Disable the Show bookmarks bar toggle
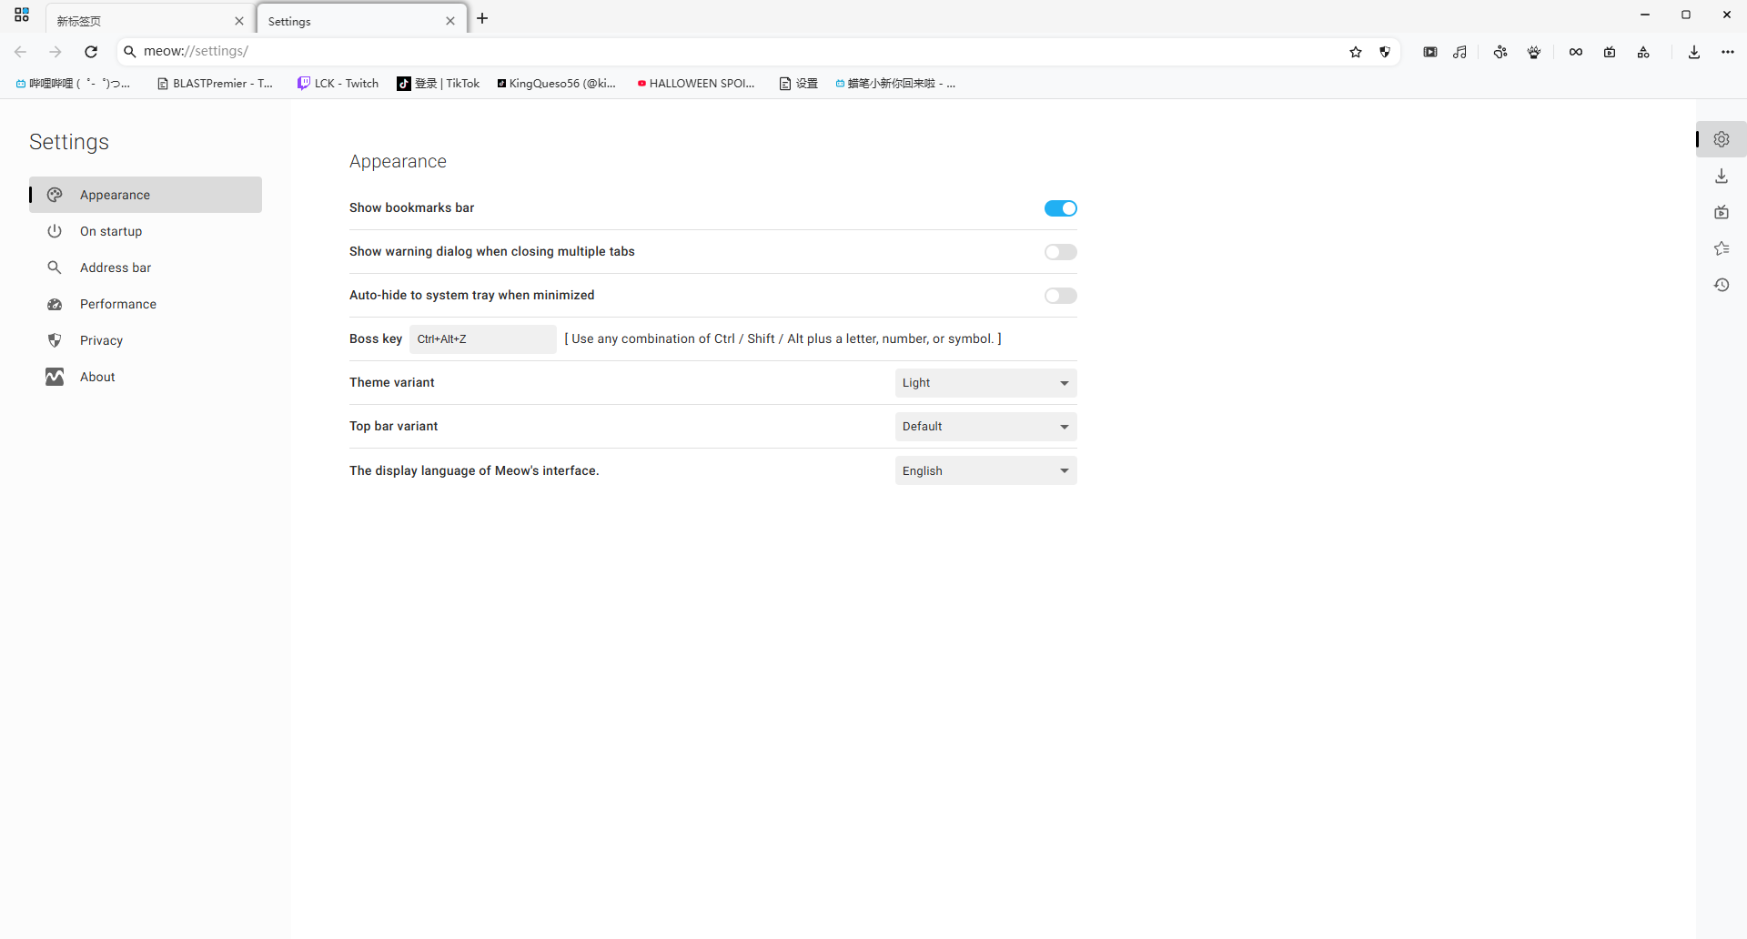The image size is (1747, 939). [x=1060, y=207]
